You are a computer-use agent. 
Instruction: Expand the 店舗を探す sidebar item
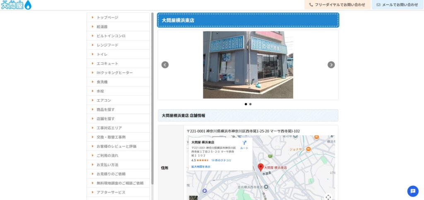106,119
